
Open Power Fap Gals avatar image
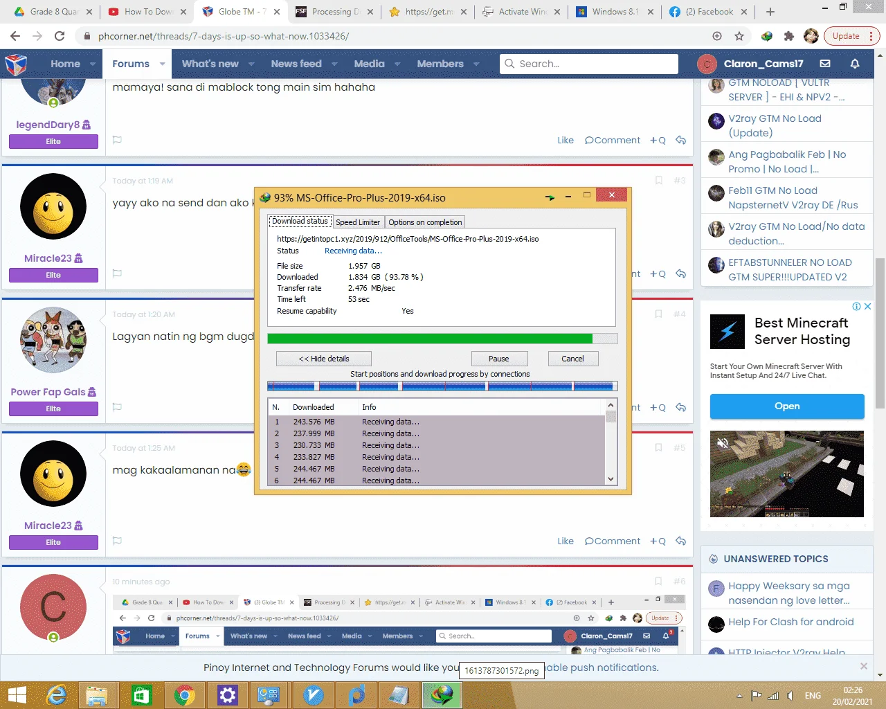point(53,340)
